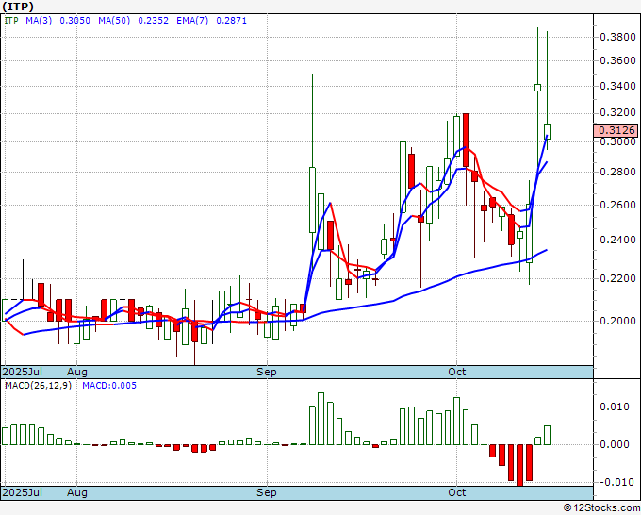Viewport: 641px width, 515px height.
Task: Click Sep on the MACD panel time axis
Action: point(267,492)
